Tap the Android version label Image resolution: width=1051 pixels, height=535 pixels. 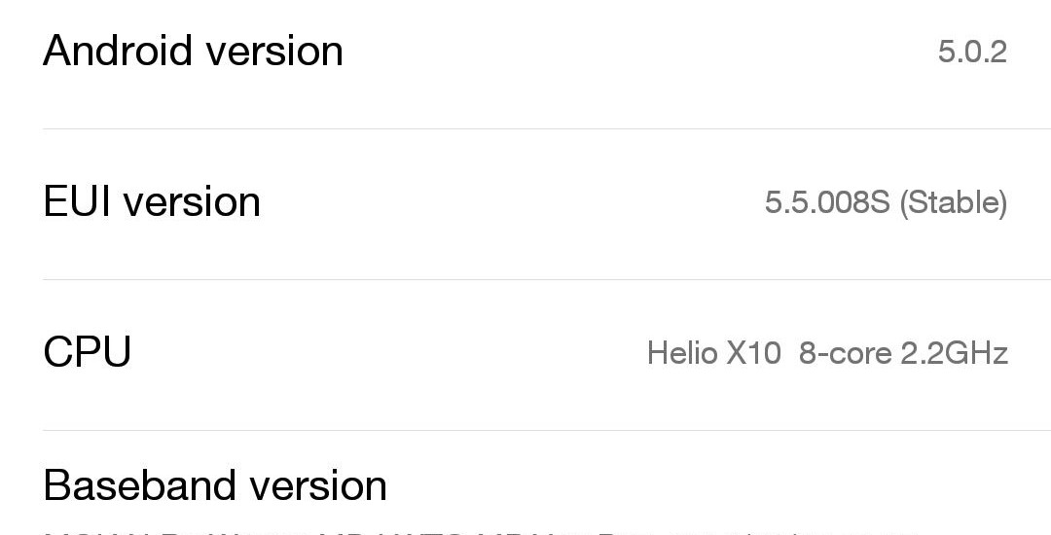tap(193, 51)
